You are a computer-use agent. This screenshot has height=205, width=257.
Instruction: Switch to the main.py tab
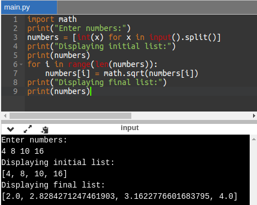tap(29, 7)
